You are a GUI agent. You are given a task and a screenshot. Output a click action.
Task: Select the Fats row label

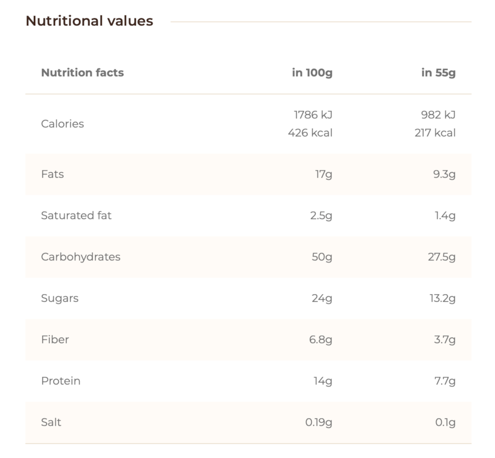pos(52,174)
